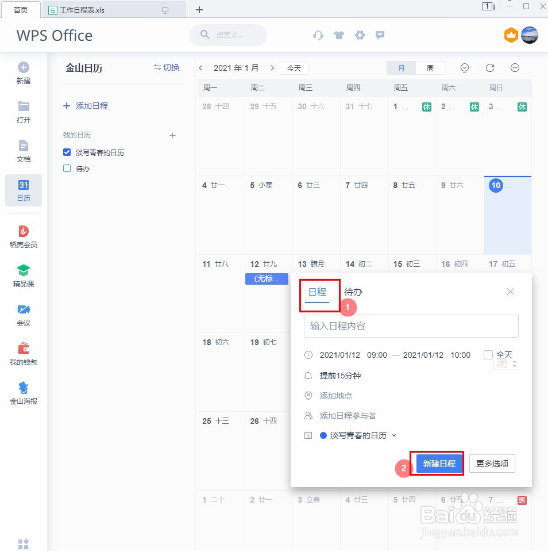Viewport: 548px width, 551px height.
Task: Click the 金山海报 poster icon
Action: (x=23, y=392)
